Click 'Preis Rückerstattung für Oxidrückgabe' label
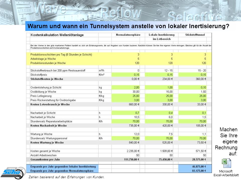The height and width of the screenshot is (181, 241). tap(53, 100)
